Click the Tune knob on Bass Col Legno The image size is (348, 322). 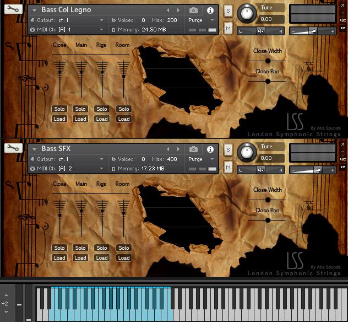247,13
